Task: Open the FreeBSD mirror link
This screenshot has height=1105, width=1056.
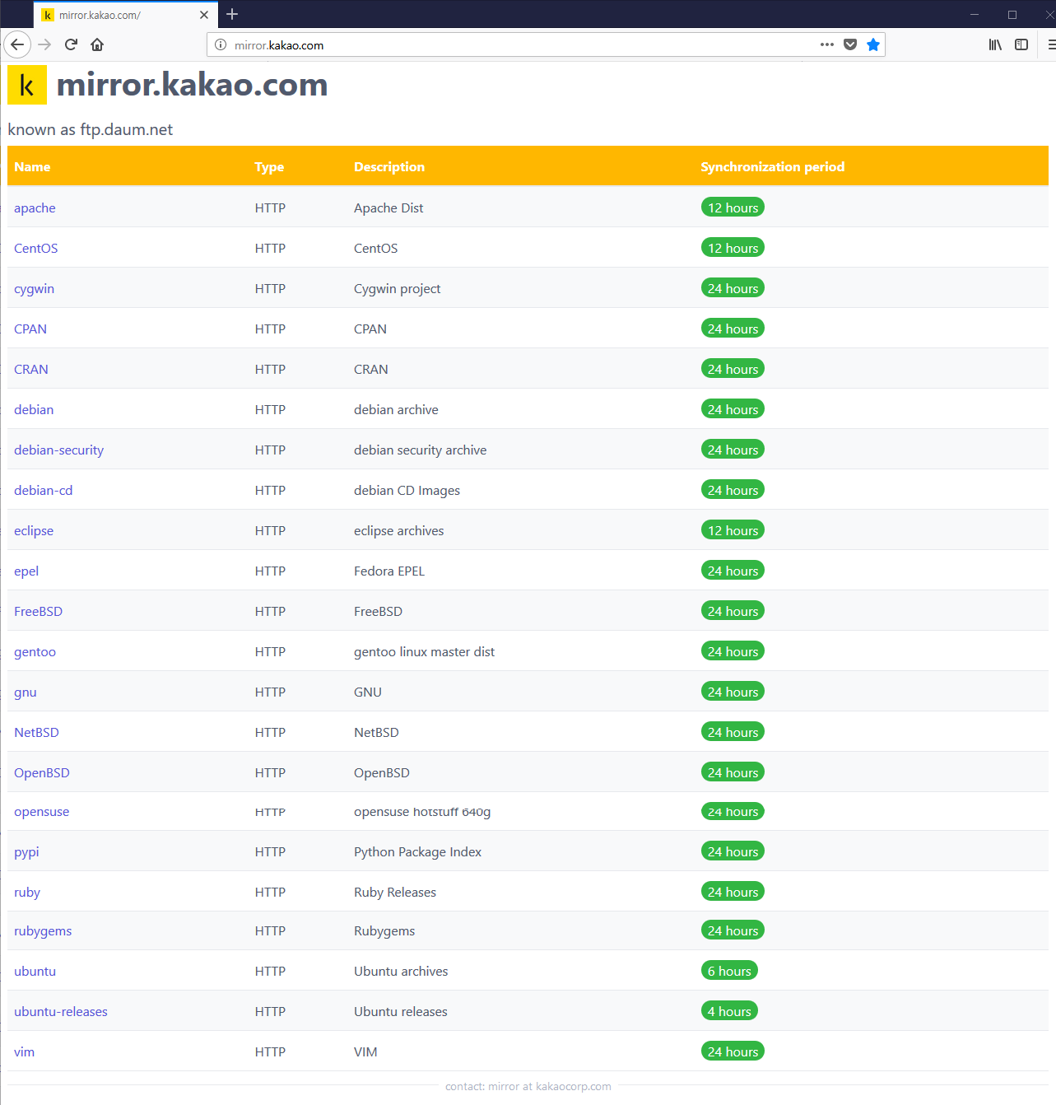Action: tap(38, 611)
